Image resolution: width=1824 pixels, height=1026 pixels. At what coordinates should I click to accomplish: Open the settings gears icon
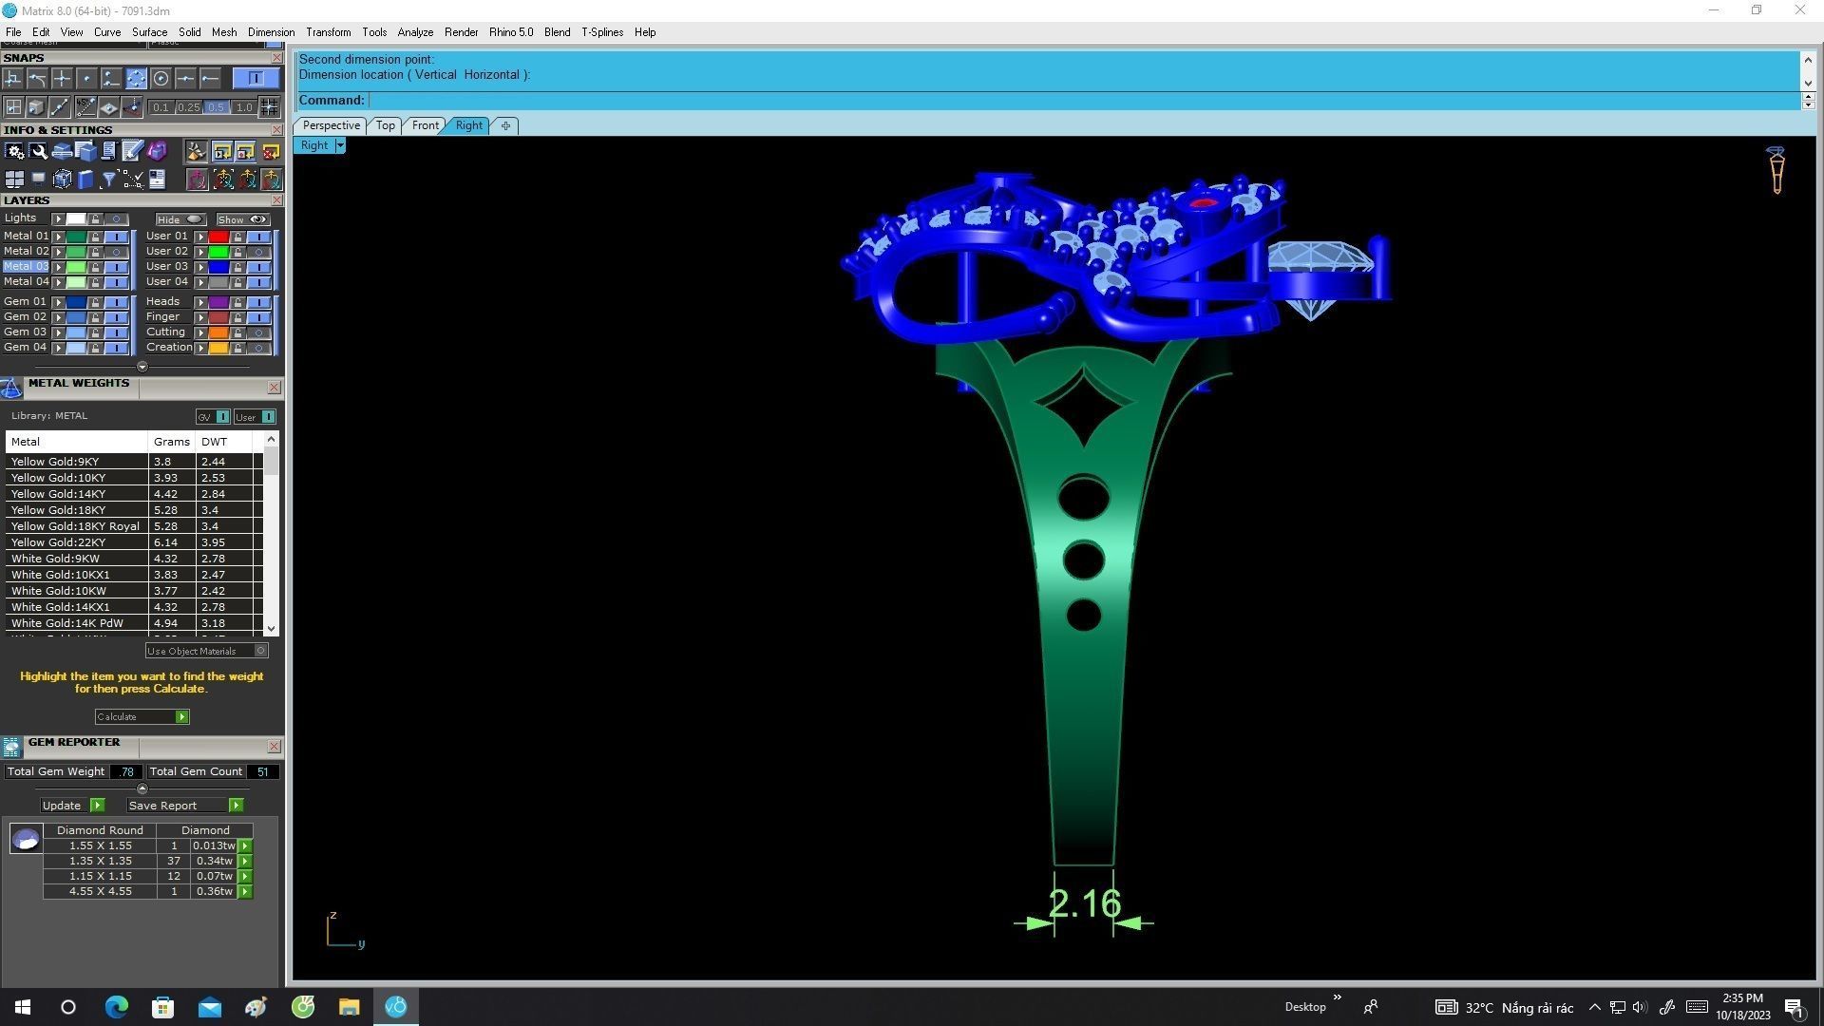14,151
